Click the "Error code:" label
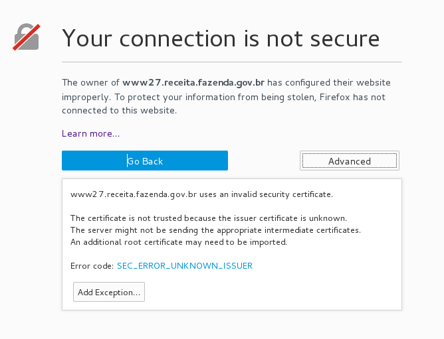444x339 pixels. pyautogui.click(x=92, y=266)
